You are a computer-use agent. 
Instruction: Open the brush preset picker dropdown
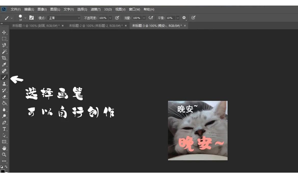(25, 18)
